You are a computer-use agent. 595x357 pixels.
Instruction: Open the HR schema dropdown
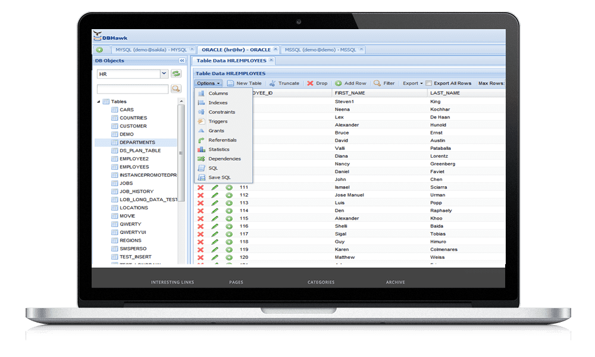[x=164, y=74]
